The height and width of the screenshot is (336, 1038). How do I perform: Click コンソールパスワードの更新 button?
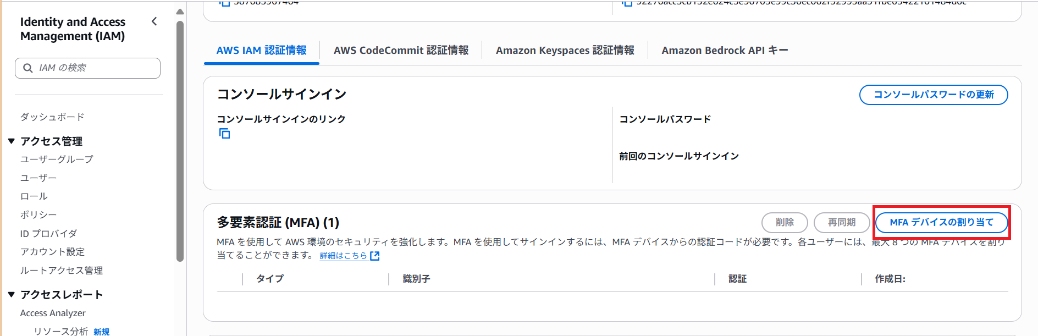point(933,95)
